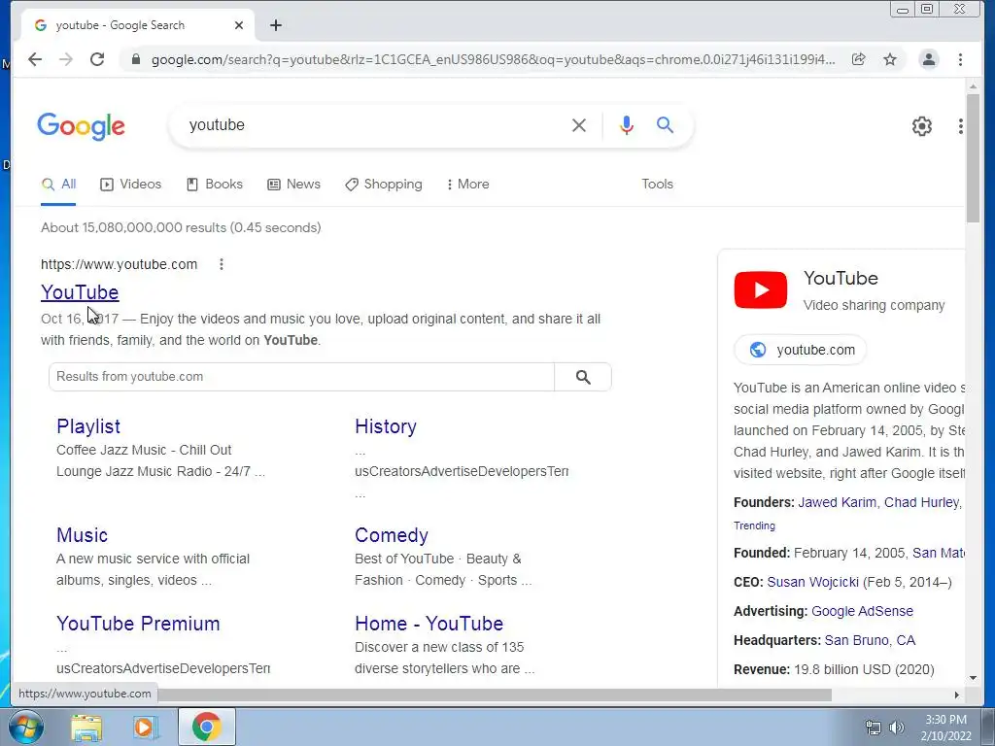Close the 'youtube - Google Search' tab
Screen dimensions: 995x746
point(239,25)
